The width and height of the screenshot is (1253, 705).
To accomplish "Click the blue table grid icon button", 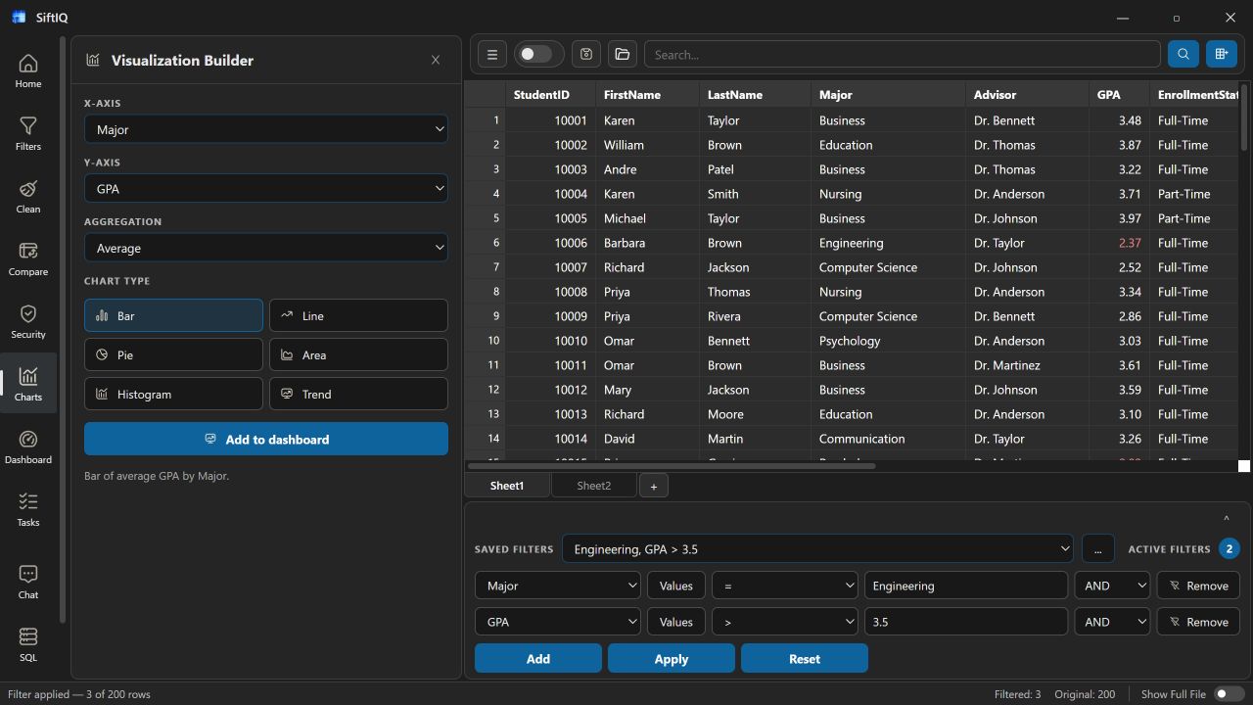I will (1222, 55).
